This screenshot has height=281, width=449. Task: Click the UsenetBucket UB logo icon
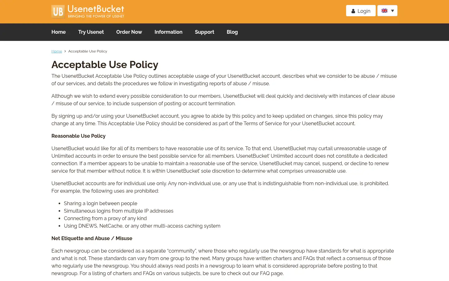(58, 12)
